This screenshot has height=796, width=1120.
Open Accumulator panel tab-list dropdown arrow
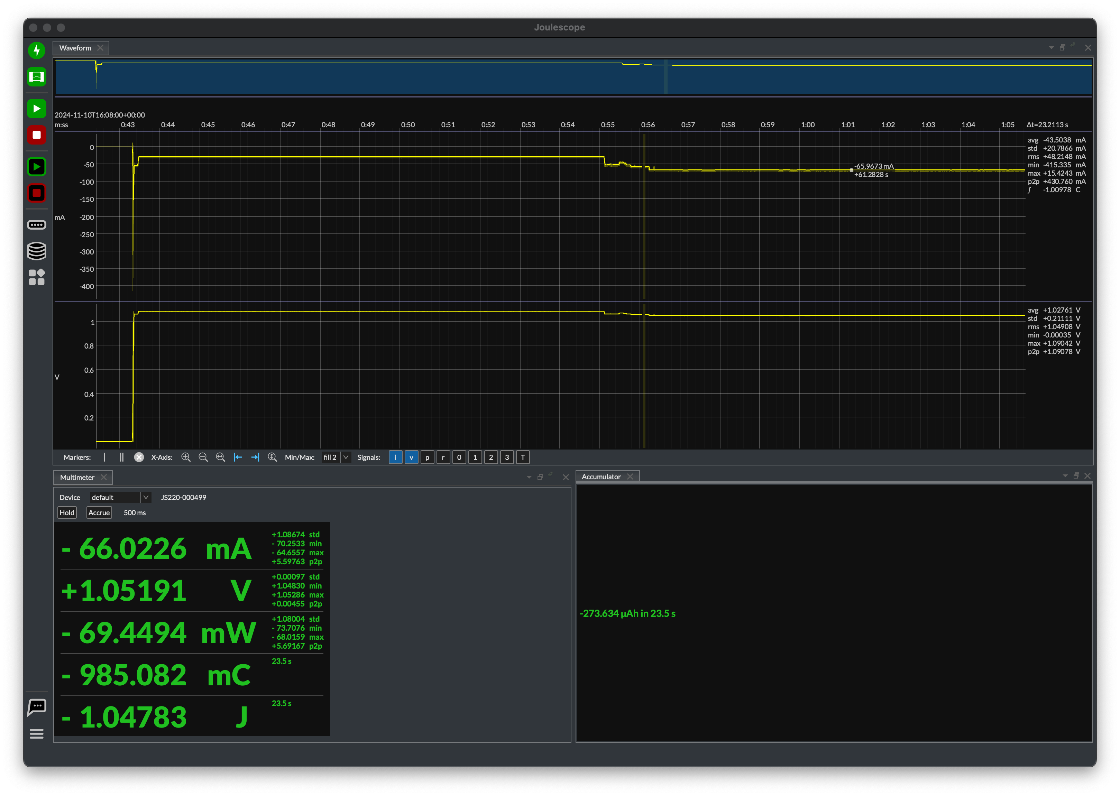(x=1065, y=476)
